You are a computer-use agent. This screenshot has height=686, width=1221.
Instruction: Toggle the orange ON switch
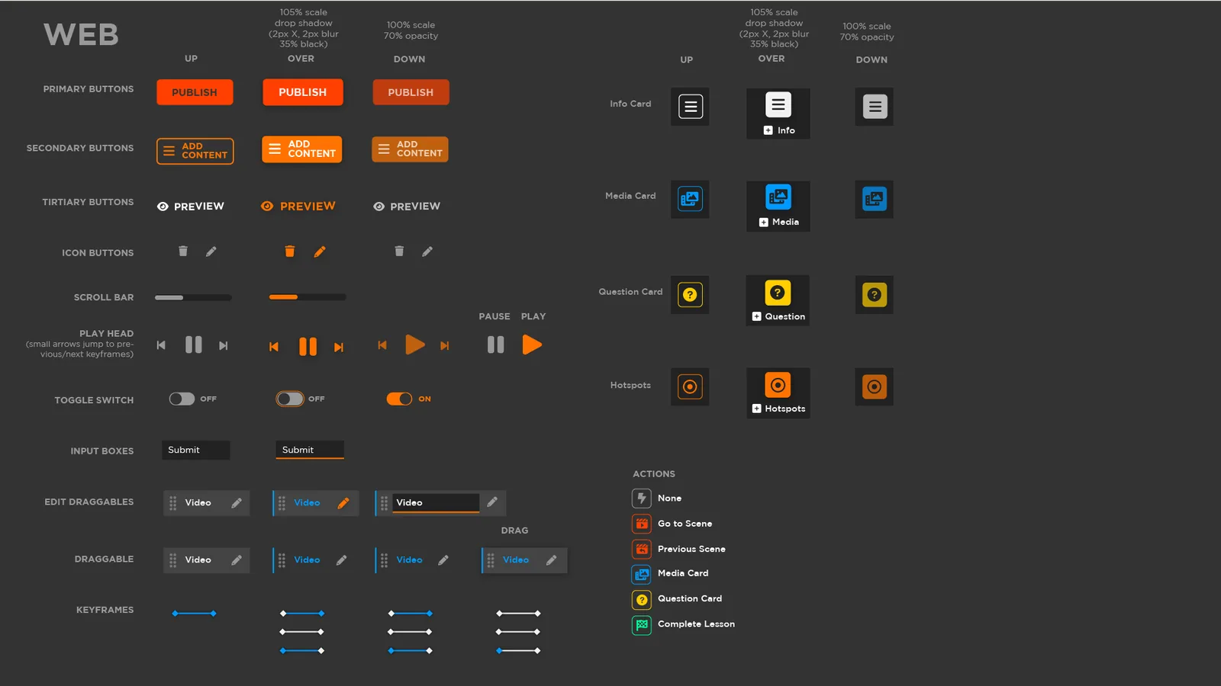pyautogui.click(x=399, y=399)
